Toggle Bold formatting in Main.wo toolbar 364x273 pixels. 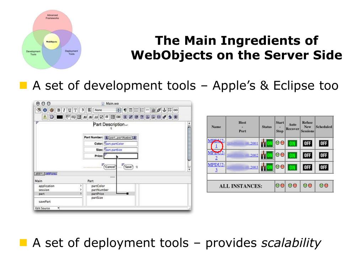[59, 110]
